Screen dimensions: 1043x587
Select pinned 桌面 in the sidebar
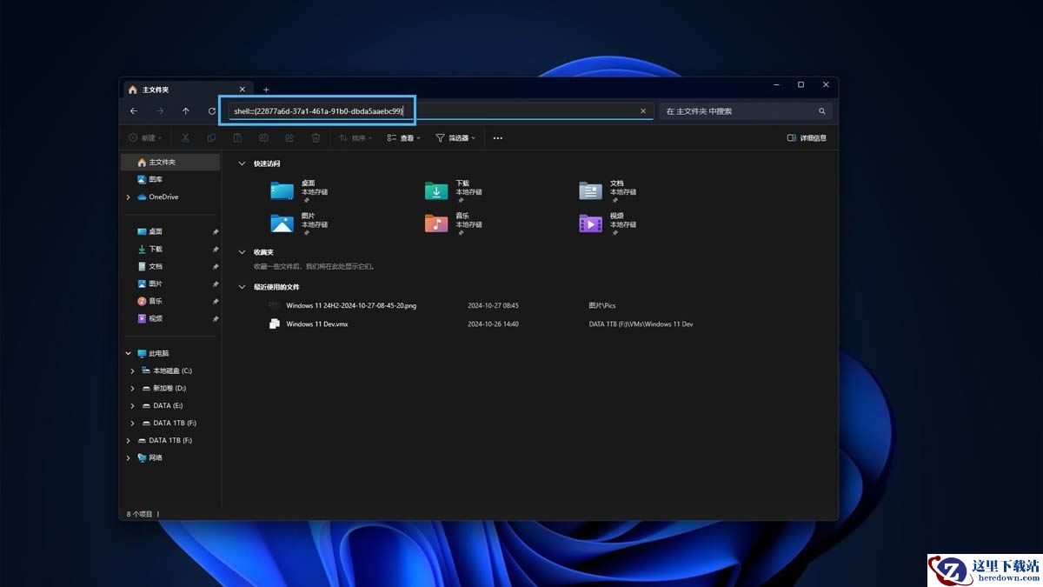(150, 231)
